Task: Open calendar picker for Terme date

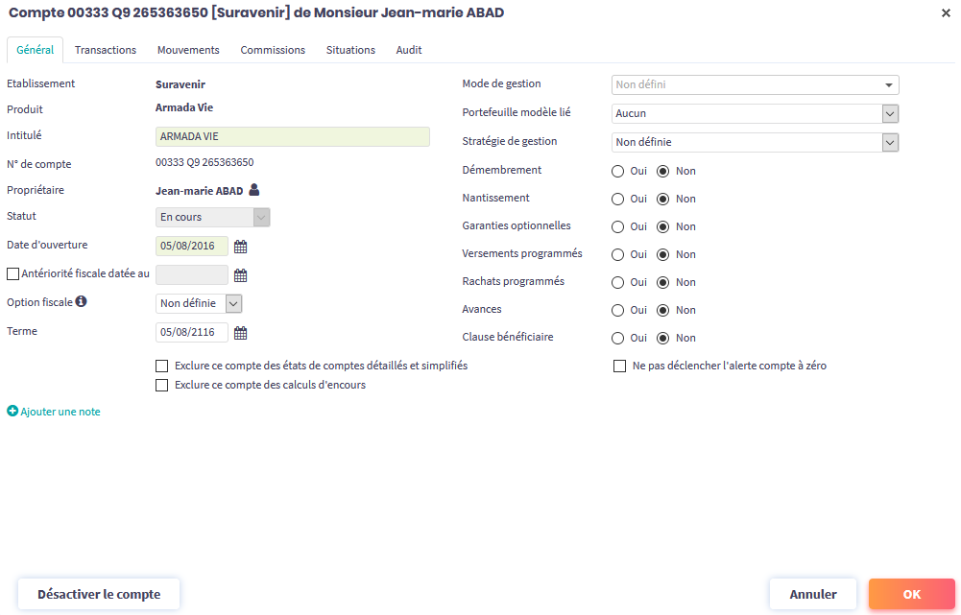Action: [241, 333]
